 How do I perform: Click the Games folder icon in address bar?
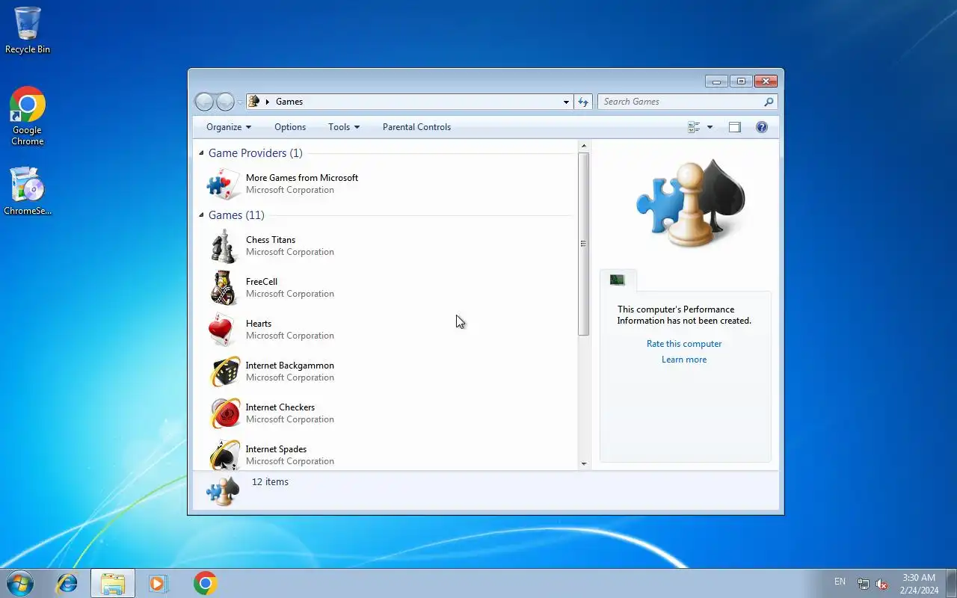[253, 102]
